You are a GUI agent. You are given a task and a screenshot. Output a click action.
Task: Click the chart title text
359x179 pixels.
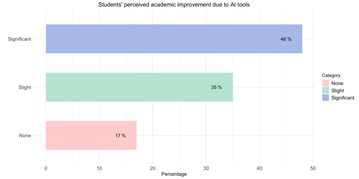click(174, 5)
